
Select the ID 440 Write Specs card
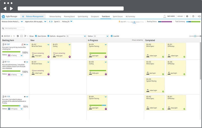coord(155,103)
